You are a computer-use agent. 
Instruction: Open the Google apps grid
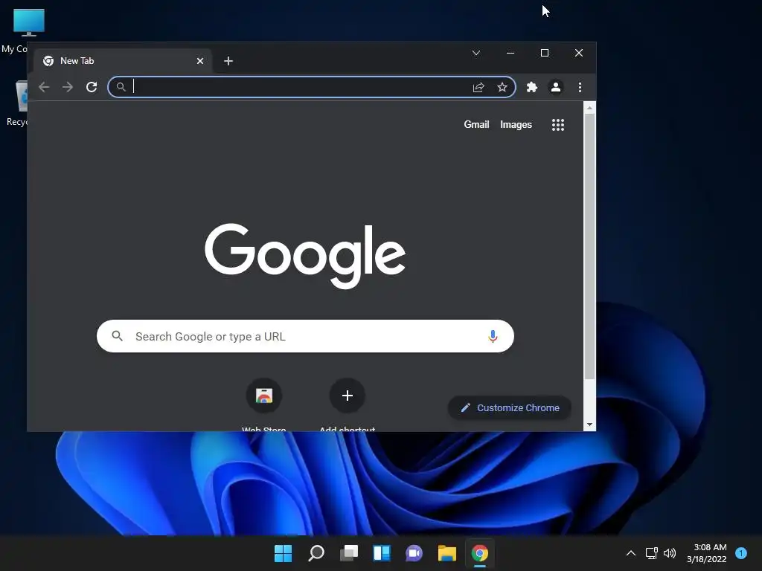(558, 125)
